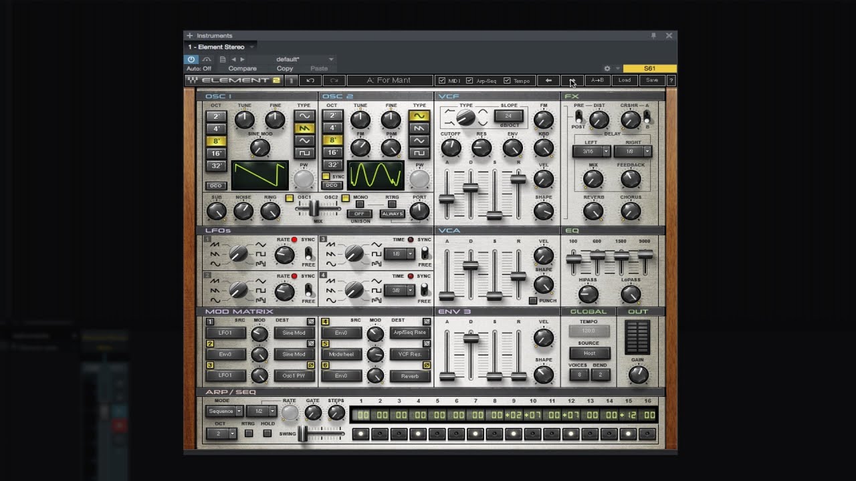Uncheck the Tempo checkbox

[x=507, y=81]
